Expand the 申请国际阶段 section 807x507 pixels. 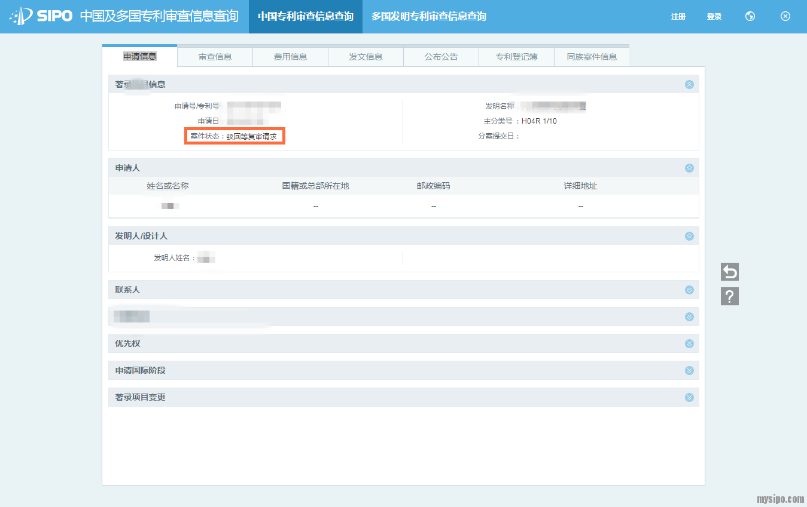point(689,371)
